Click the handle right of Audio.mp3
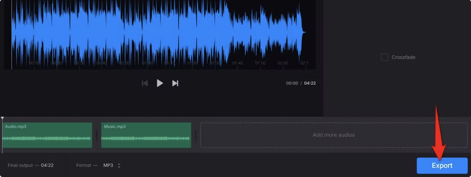 tap(97, 135)
